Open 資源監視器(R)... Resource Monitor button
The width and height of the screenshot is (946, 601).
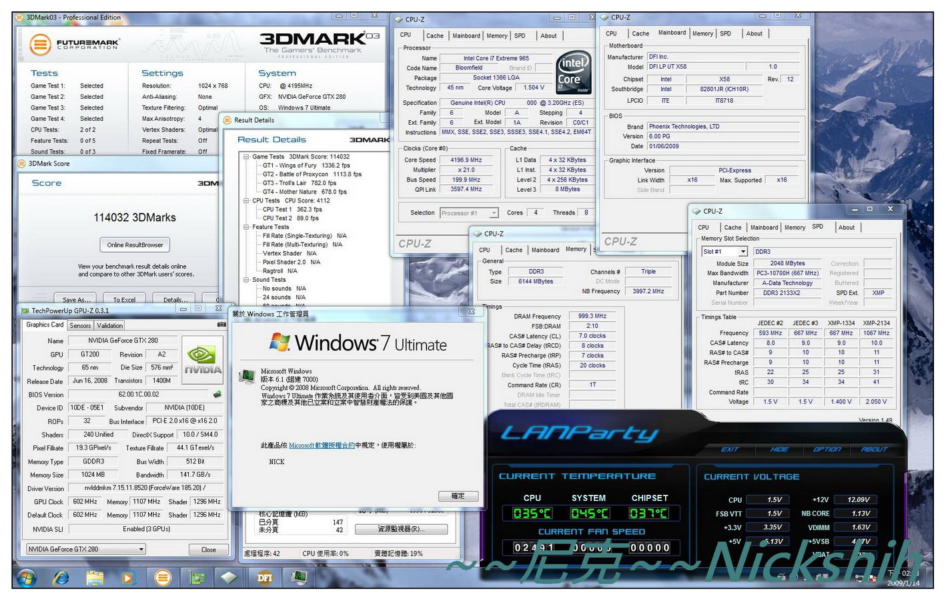tap(400, 529)
